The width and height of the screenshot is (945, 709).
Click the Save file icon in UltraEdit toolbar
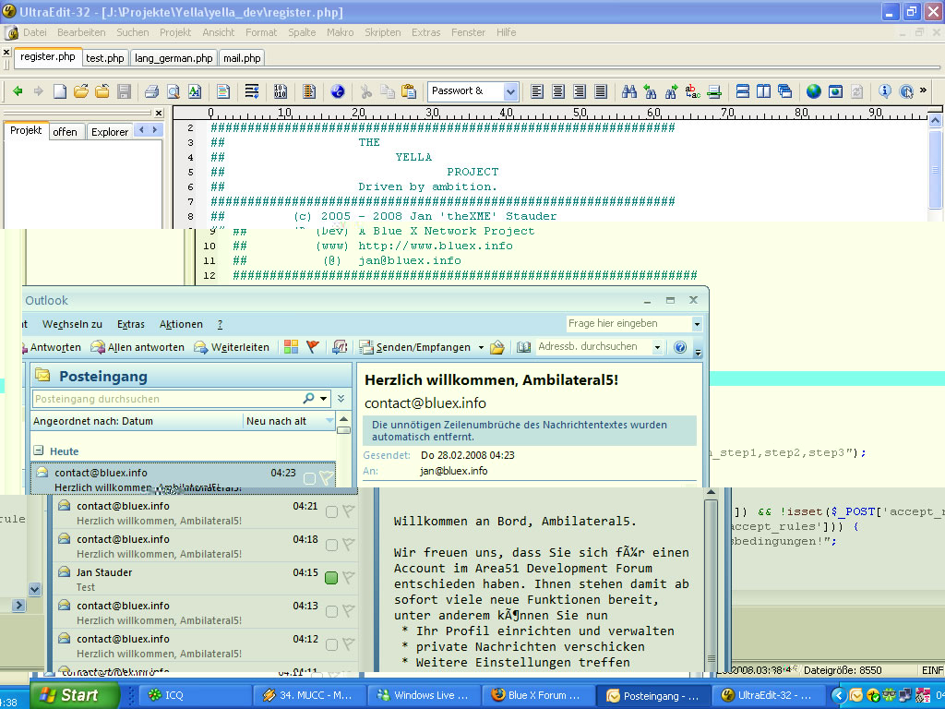124,91
